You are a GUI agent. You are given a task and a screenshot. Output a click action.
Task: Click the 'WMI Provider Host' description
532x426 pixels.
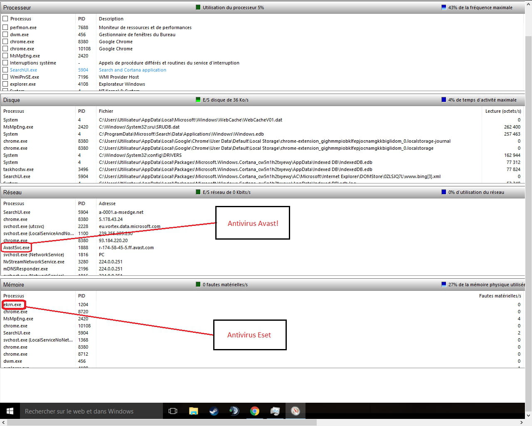click(x=119, y=77)
